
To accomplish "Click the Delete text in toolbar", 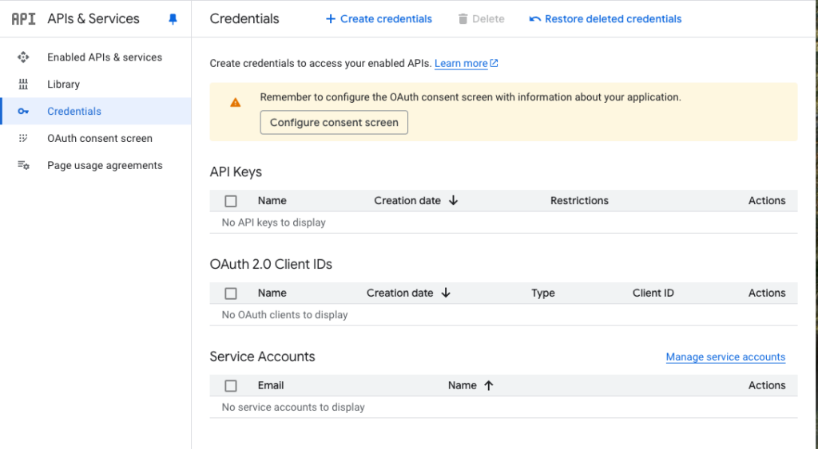I will [488, 19].
